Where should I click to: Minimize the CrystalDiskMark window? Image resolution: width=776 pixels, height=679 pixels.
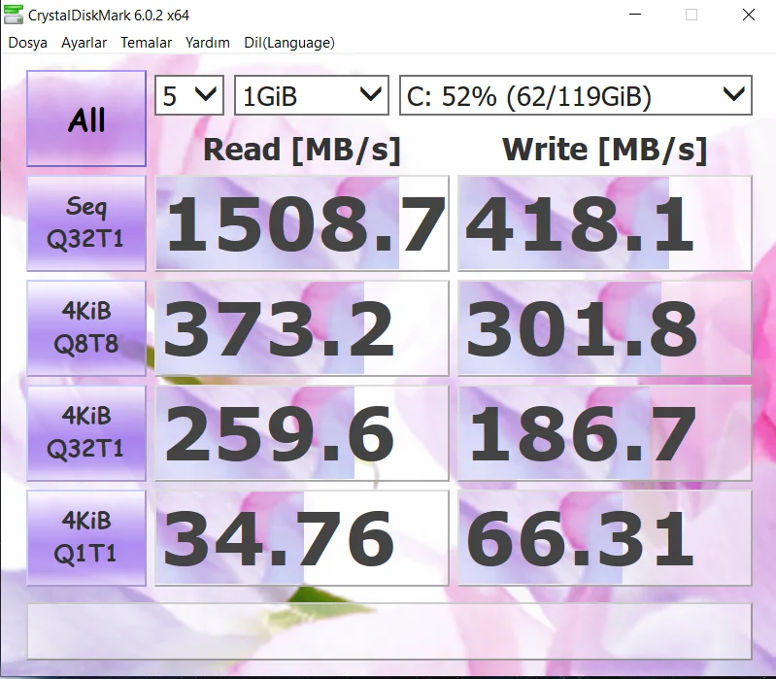click(635, 15)
